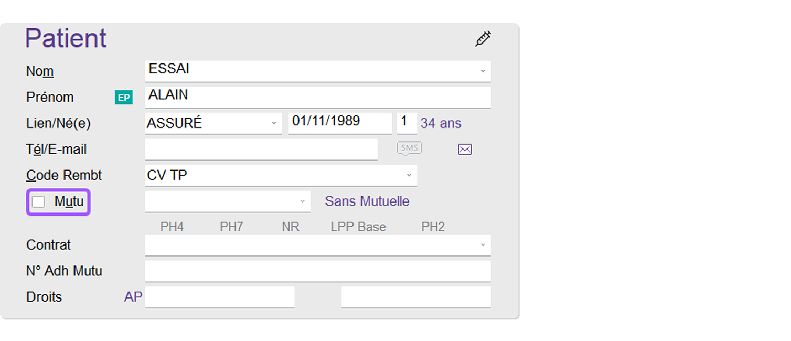Click the 34 ans age text
The width and height of the screenshot is (791, 341).
point(441,123)
